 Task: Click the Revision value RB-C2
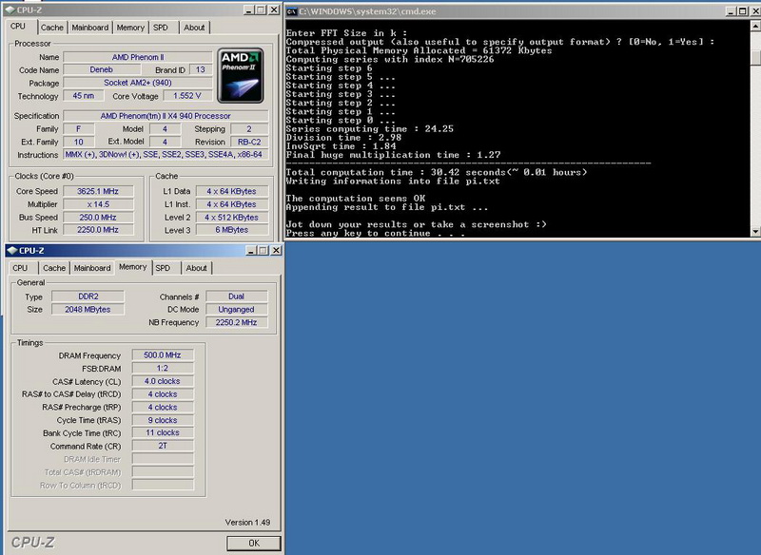point(249,142)
